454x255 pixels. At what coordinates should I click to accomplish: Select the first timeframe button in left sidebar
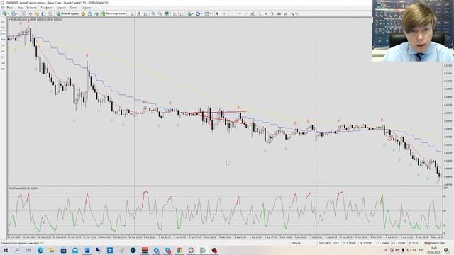coord(3,22)
